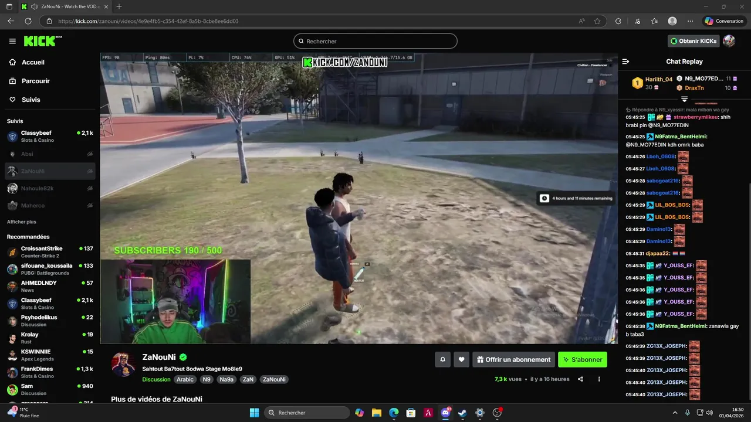This screenshot has height=422, width=751.
Task: Click the Discussion category link
Action: click(x=156, y=379)
